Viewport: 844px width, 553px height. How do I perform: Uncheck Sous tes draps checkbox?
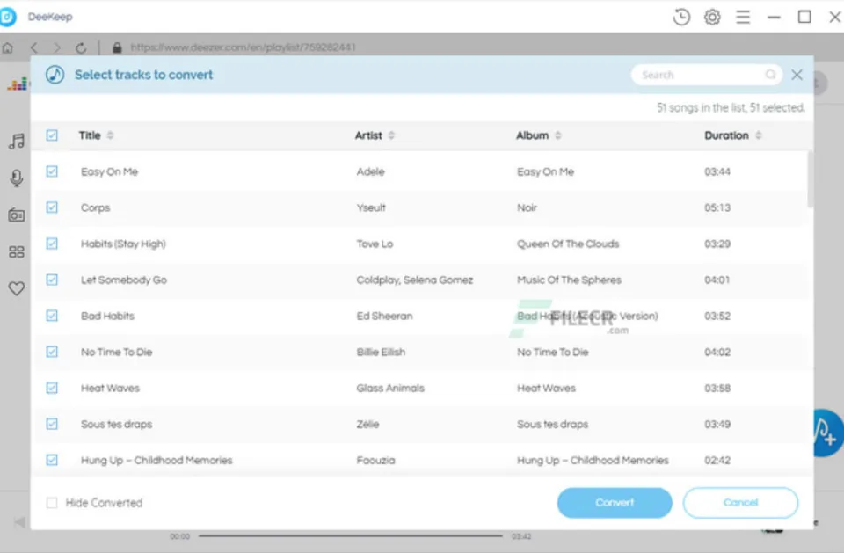click(52, 424)
